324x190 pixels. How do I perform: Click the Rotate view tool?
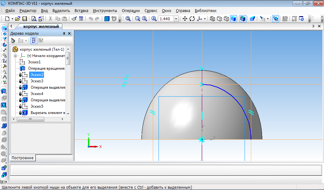pos(192,19)
